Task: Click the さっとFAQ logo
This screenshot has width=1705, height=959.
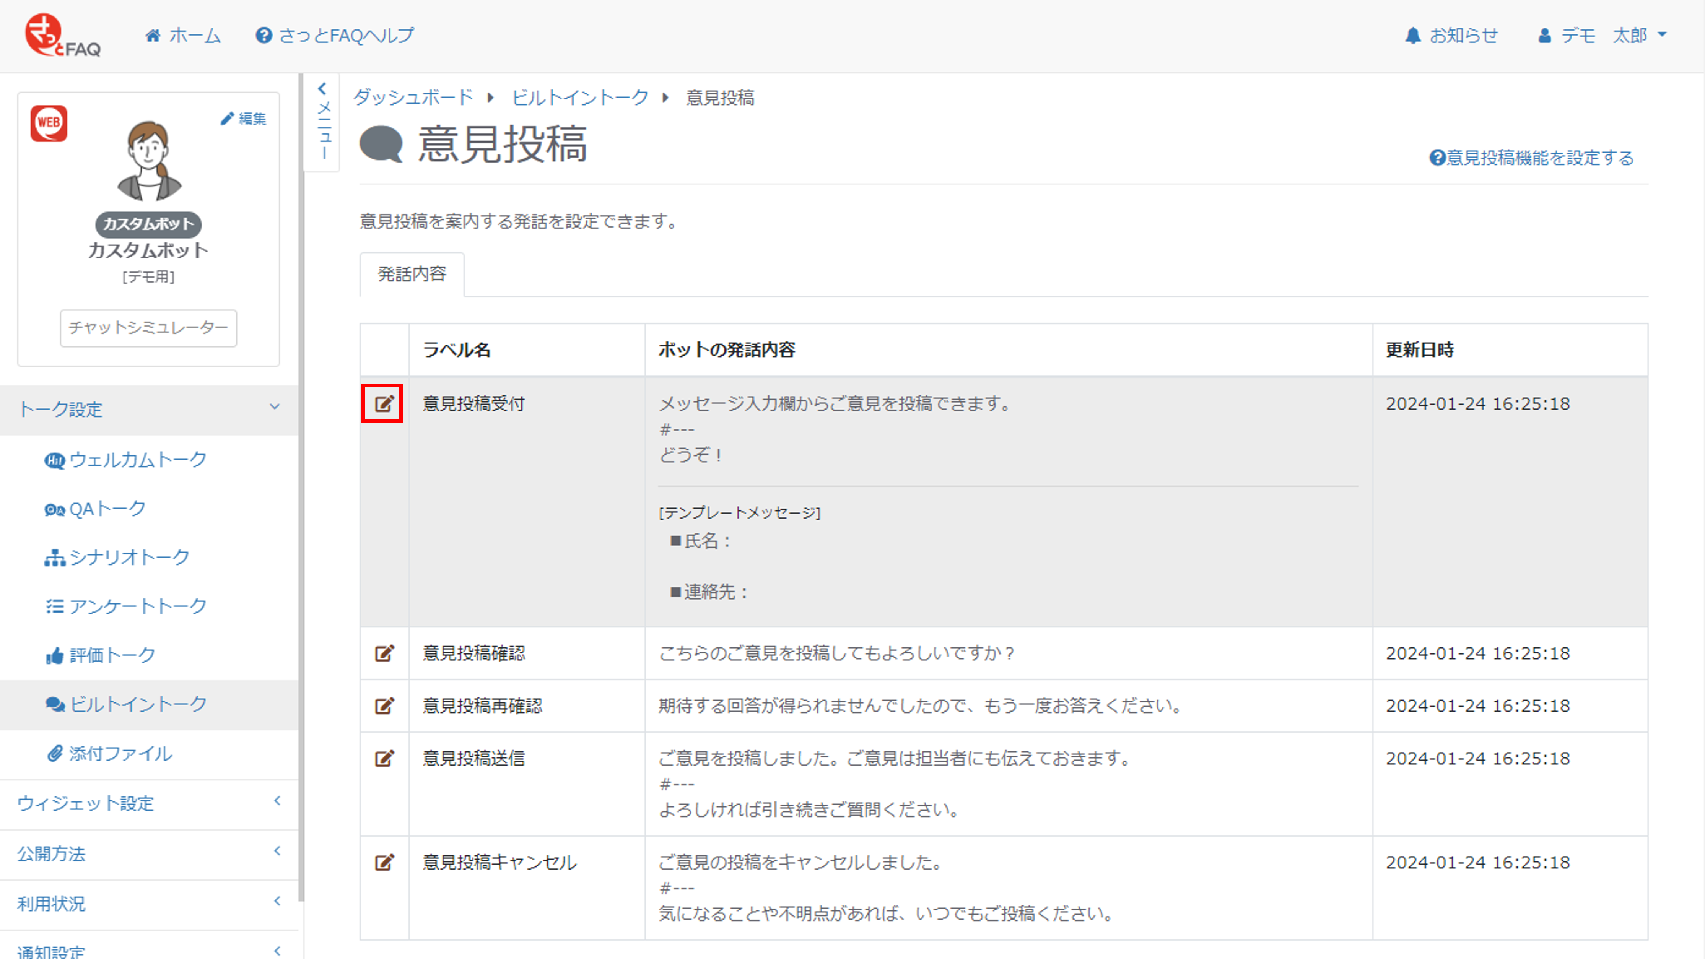Action: (x=63, y=36)
